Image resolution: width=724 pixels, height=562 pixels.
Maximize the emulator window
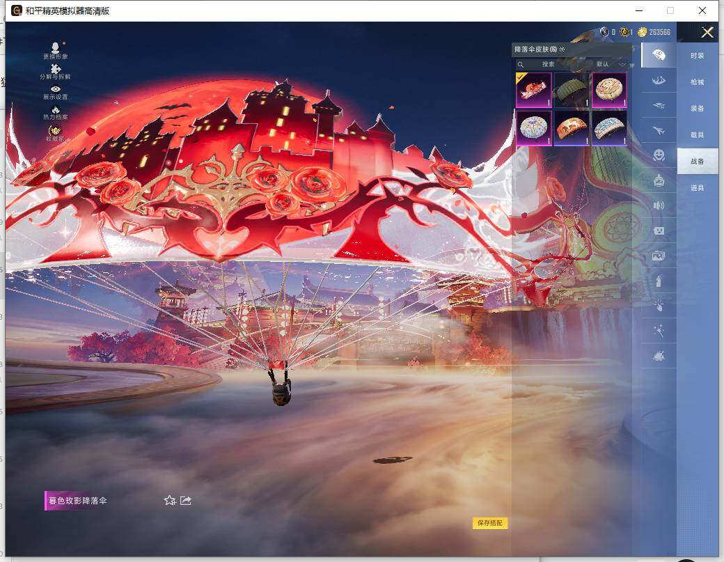point(670,10)
